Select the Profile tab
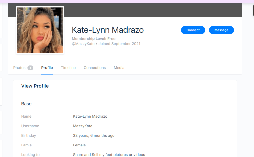 click(47, 68)
